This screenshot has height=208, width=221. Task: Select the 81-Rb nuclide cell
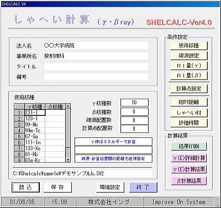click(x=35, y=154)
